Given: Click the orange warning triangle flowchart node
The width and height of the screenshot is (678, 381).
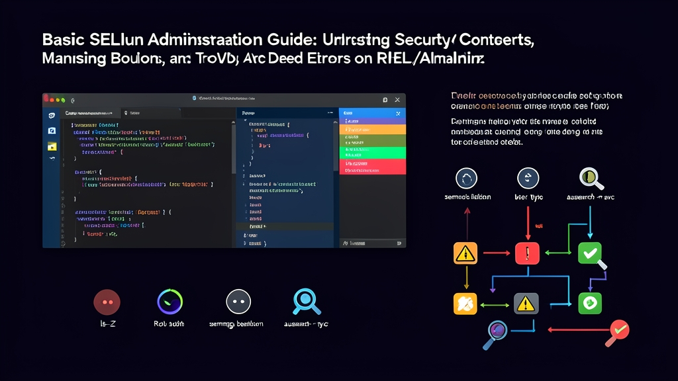Looking at the screenshot, I should tap(465, 253).
